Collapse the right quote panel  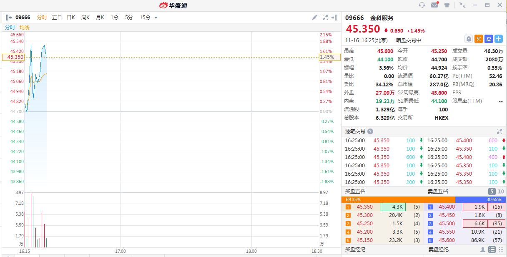tap(334, 18)
